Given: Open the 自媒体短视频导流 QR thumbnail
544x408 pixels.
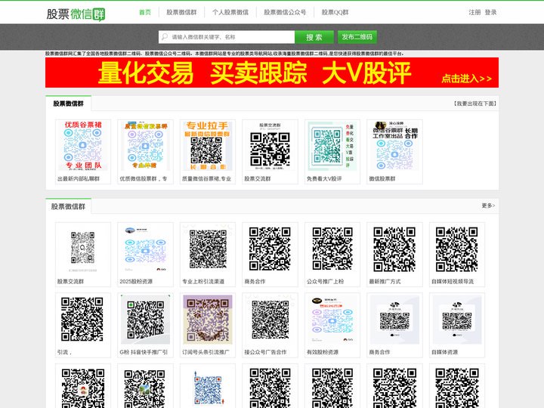Looking at the screenshot, I should pyautogui.click(x=457, y=249).
